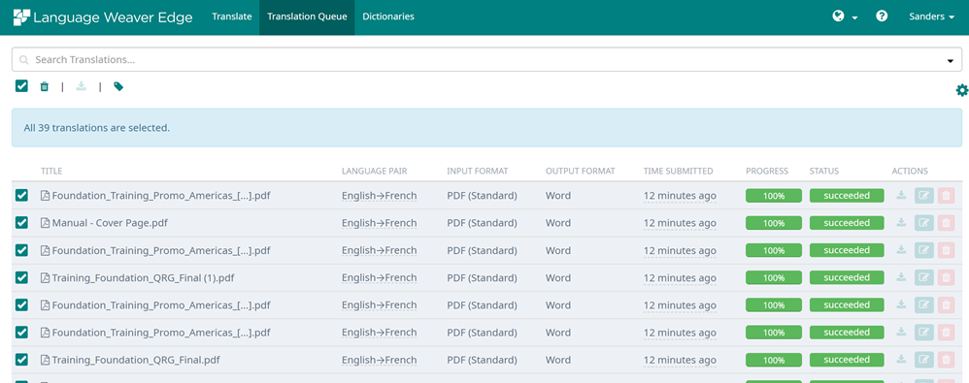Click the bulk download icon above the banner
The width and height of the screenshot is (969, 383).
tap(82, 87)
